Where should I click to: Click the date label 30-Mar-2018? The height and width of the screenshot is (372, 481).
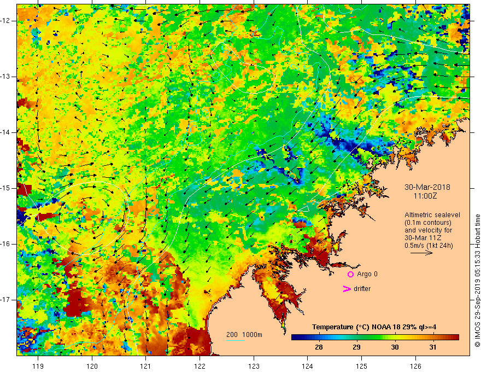pos(427,187)
